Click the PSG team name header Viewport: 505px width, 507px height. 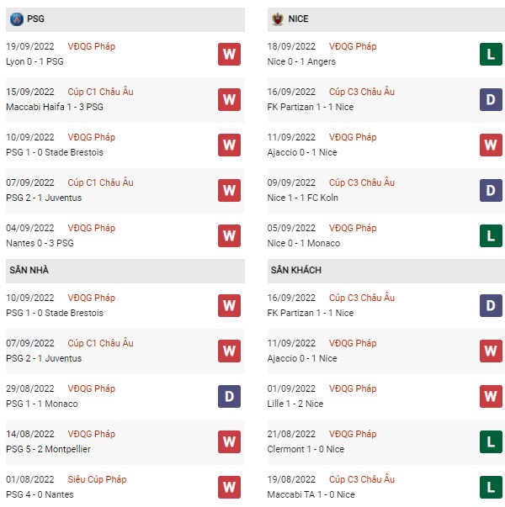tap(35, 18)
